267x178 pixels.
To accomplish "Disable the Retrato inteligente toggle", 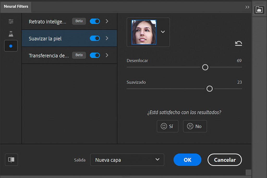I will click(95, 21).
